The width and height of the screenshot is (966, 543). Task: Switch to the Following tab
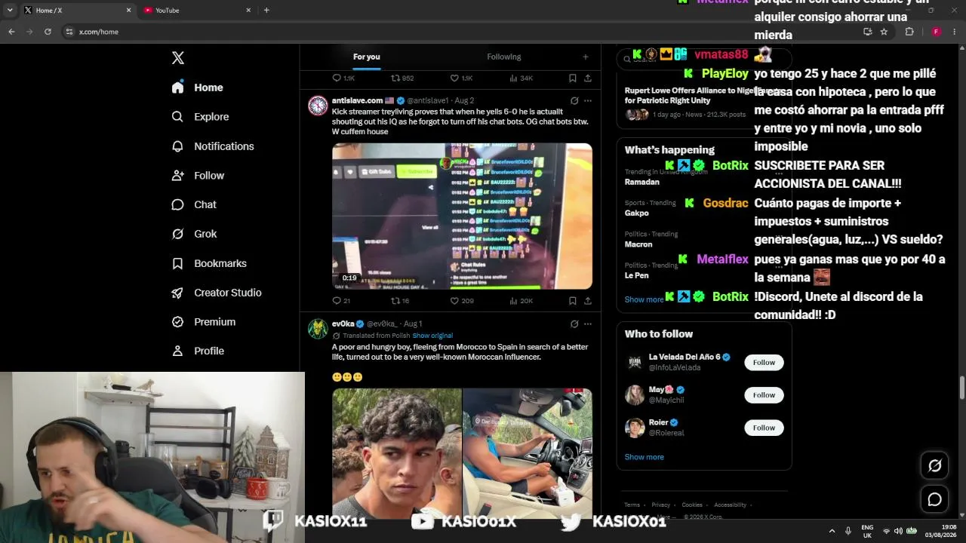point(504,57)
